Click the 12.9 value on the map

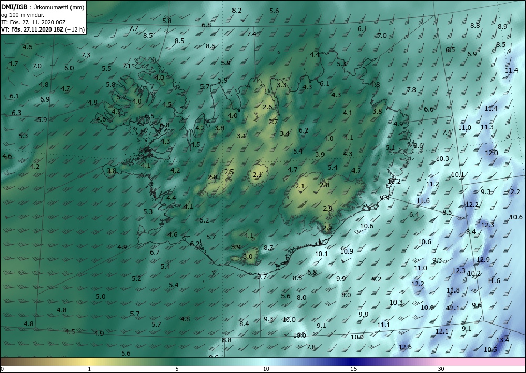pos(483,259)
